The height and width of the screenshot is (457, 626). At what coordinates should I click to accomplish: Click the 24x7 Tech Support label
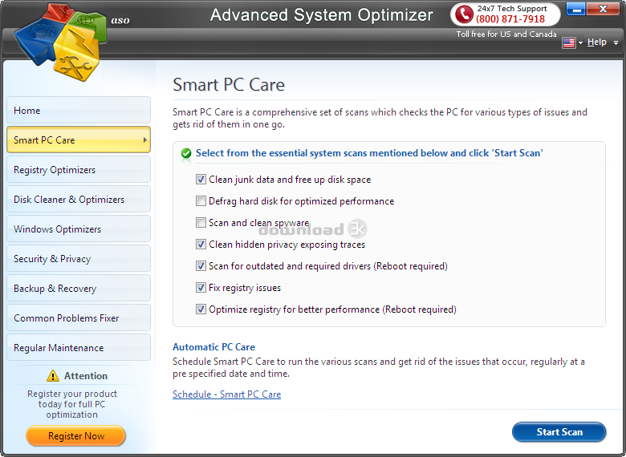(512, 8)
